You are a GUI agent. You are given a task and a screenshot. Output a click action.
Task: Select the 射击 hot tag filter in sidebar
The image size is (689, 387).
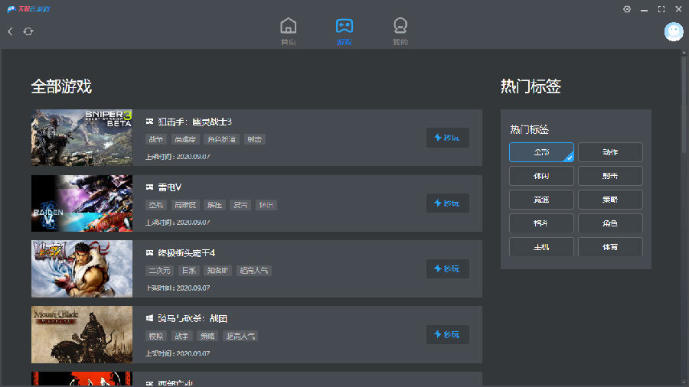[610, 176]
